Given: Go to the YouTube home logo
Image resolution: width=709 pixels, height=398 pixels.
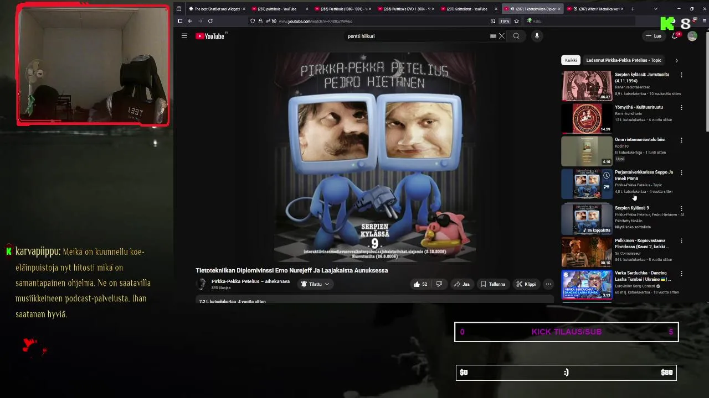Looking at the screenshot, I should coord(210,36).
